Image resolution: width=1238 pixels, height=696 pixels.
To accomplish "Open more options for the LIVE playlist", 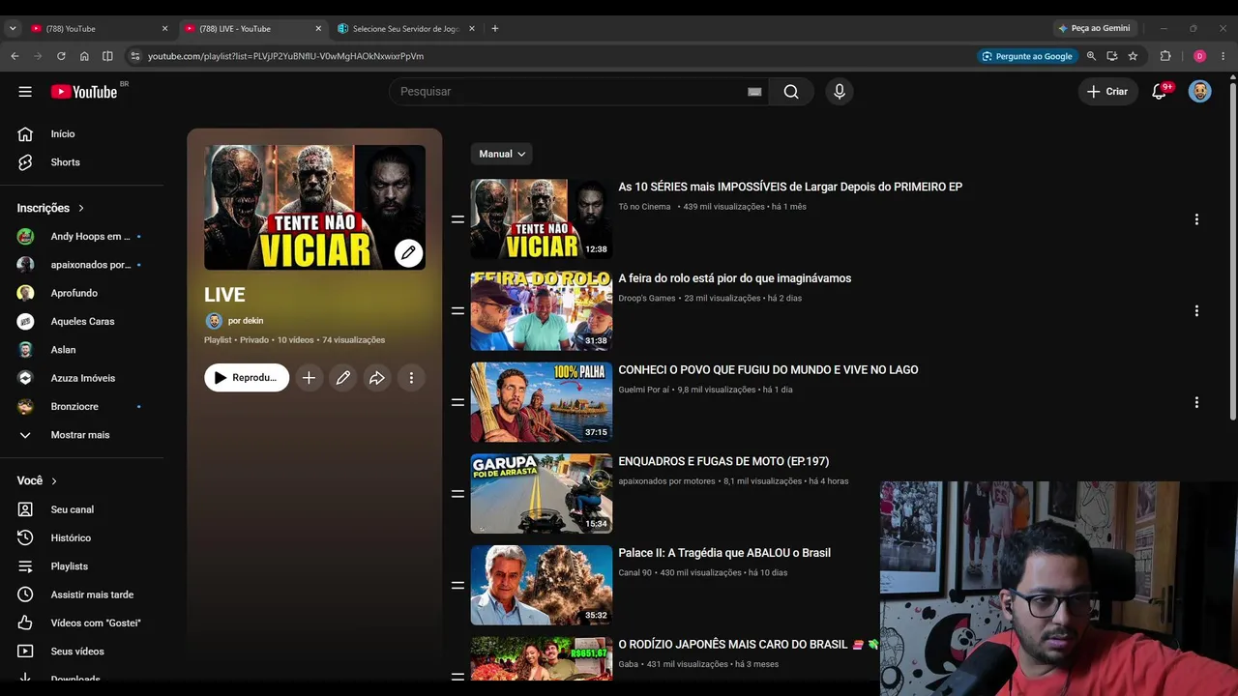I will (x=411, y=378).
